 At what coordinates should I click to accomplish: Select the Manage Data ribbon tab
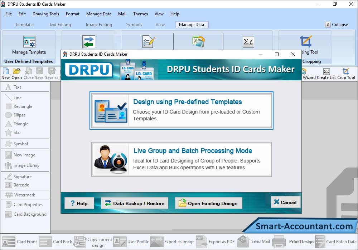click(x=192, y=25)
